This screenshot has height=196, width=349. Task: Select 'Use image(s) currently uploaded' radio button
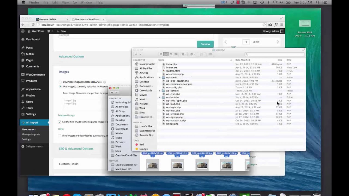click(60, 87)
